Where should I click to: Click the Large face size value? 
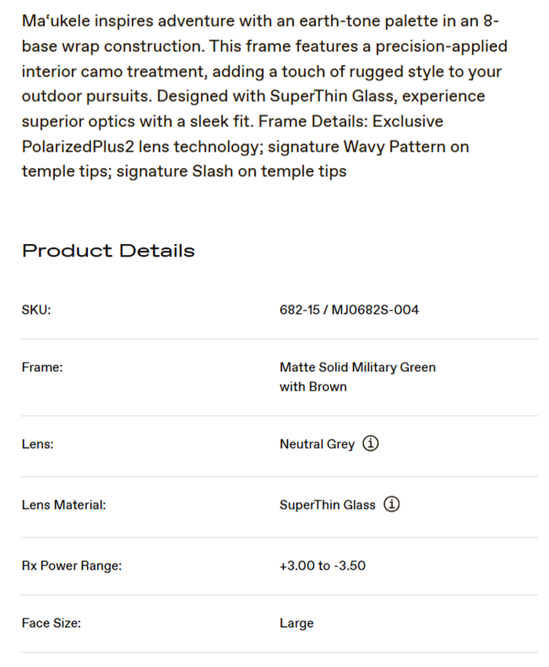pyautogui.click(x=296, y=624)
